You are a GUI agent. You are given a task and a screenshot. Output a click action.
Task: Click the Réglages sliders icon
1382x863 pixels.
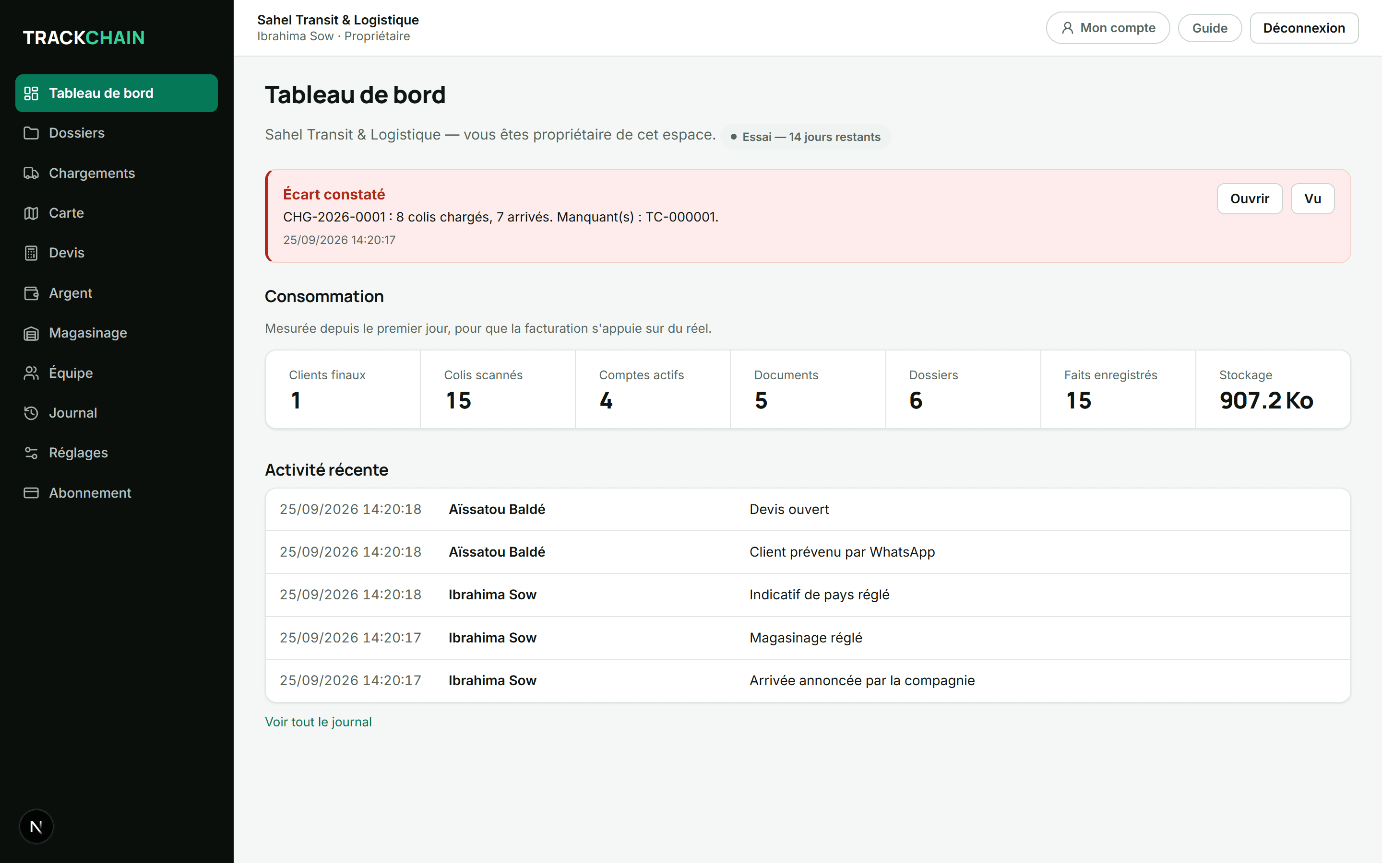(x=31, y=453)
